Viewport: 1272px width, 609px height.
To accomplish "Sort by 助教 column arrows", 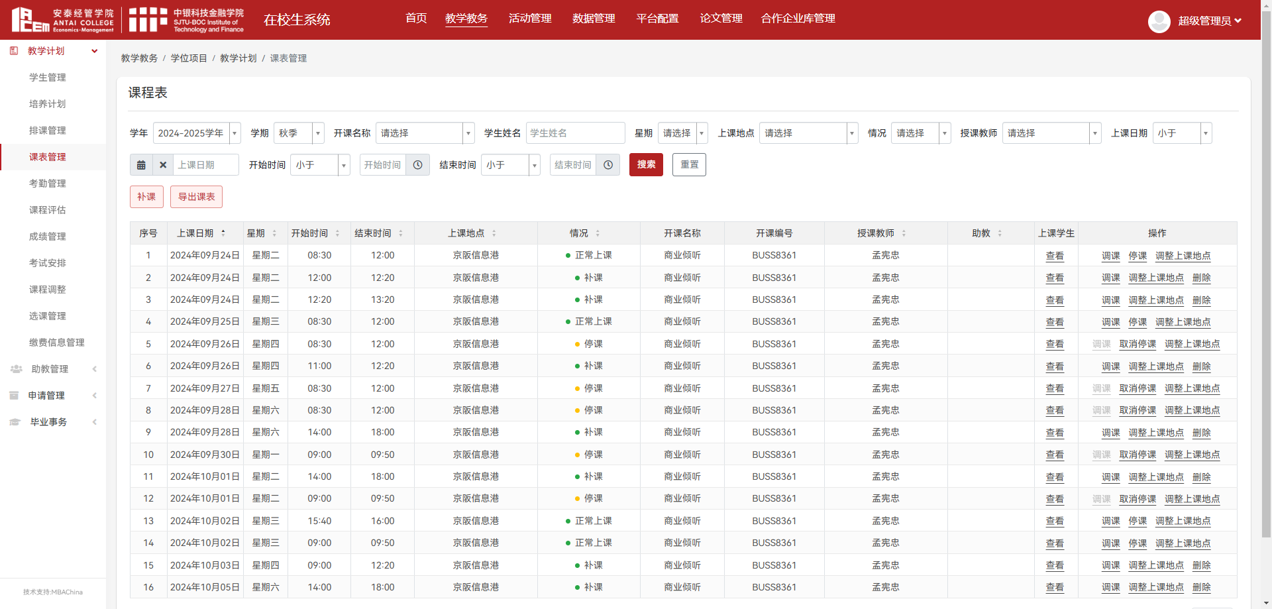I will [1000, 233].
